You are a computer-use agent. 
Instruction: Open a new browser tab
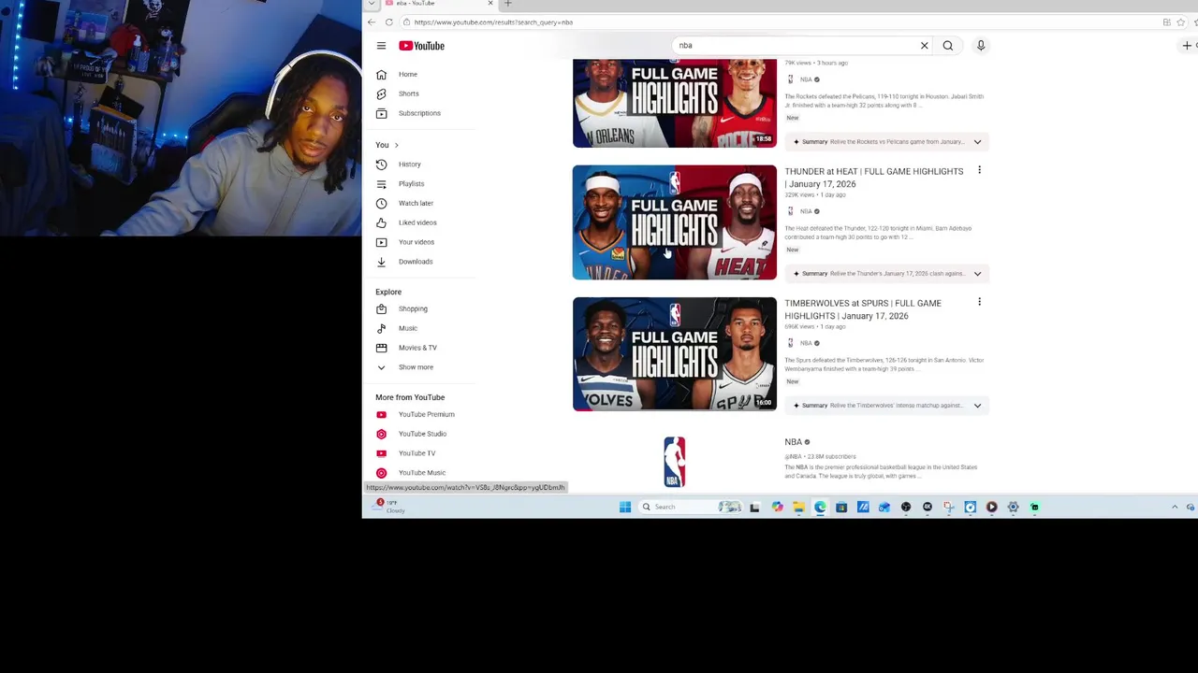[x=508, y=3]
